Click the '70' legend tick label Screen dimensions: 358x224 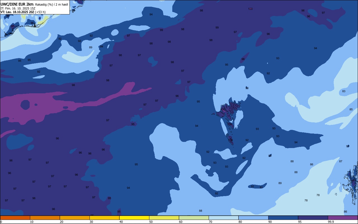210,222
